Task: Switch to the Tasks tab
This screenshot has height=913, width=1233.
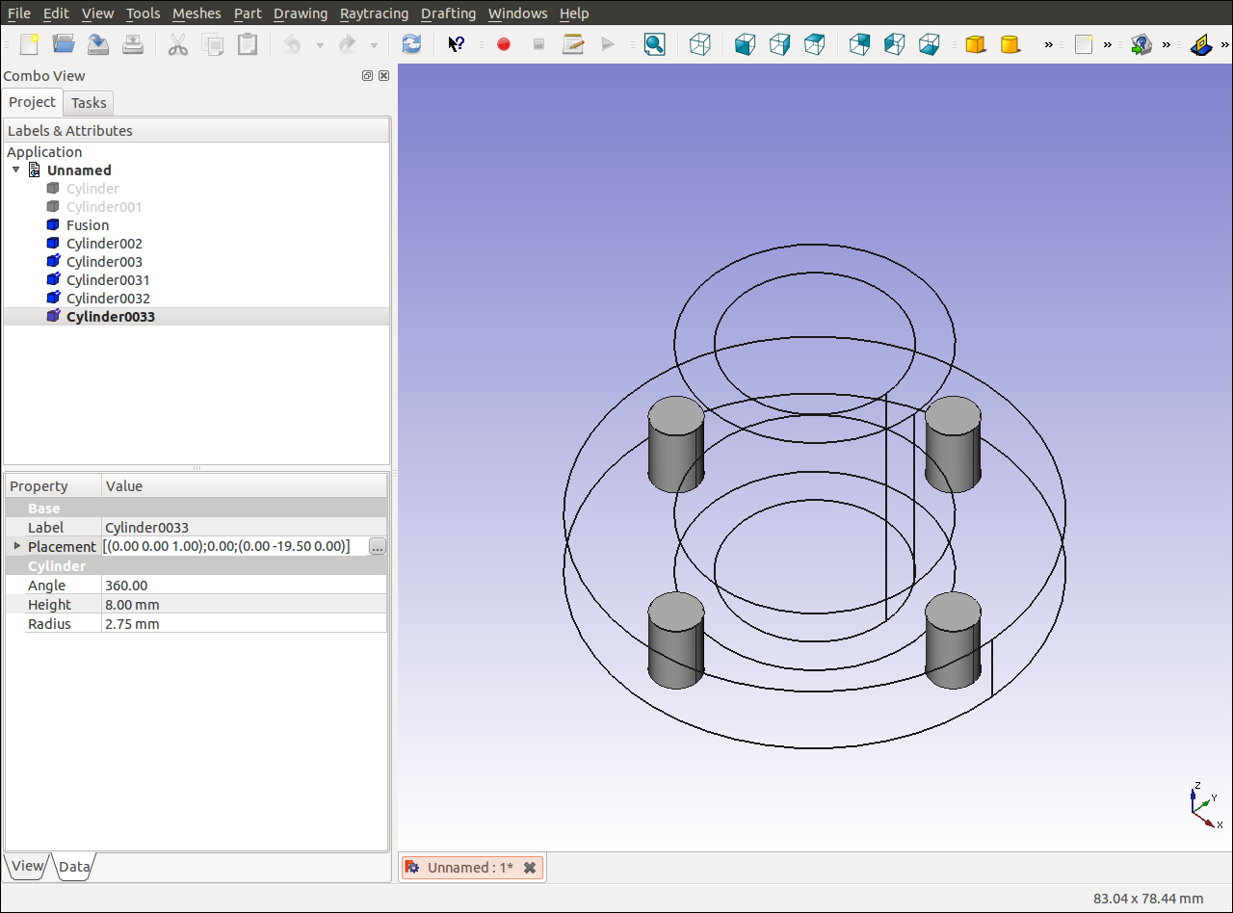Action: tap(89, 103)
